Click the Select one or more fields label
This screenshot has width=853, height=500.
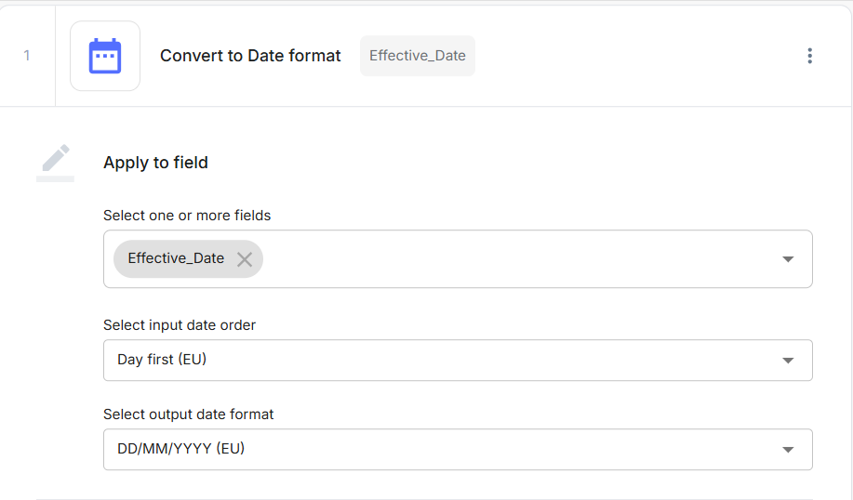(187, 216)
